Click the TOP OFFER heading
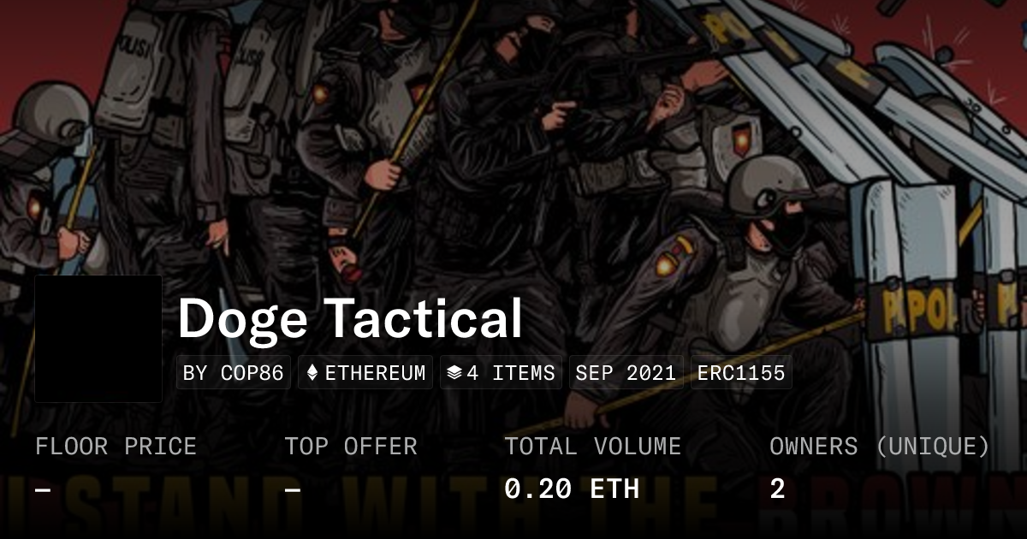 pyautogui.click(x=351, y=447)
